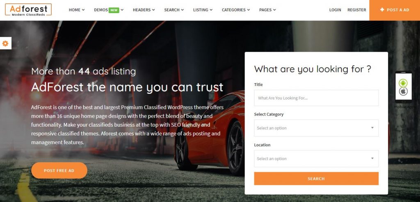Viewport: 420px width, 202px height.
Task: Go to the Login link
Action: [335, 10]
